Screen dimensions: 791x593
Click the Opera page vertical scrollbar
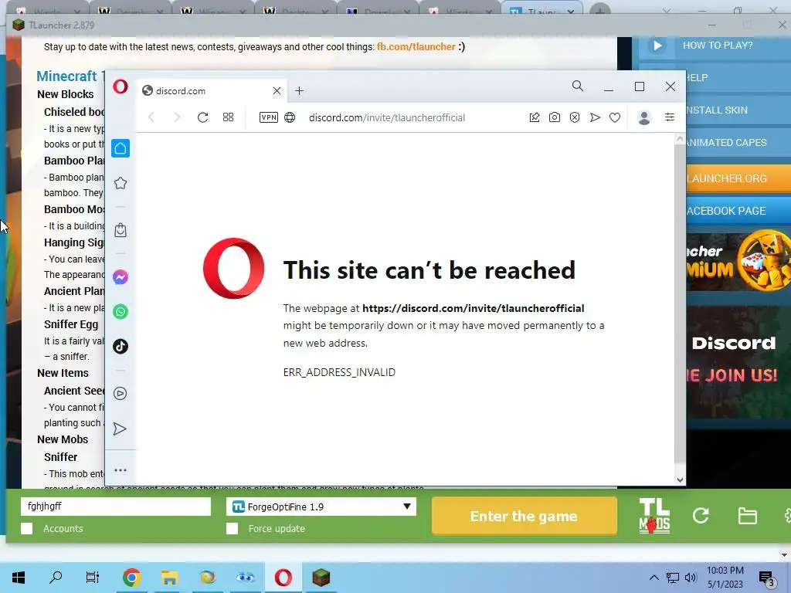tap(680, 303)
